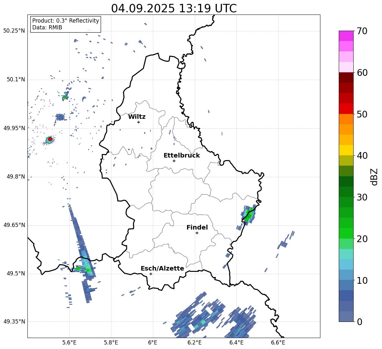Click the bright red colorbar swatch above 50
Image resolution: width=382 pixels, height=349 pixels.
coord(346,109)
